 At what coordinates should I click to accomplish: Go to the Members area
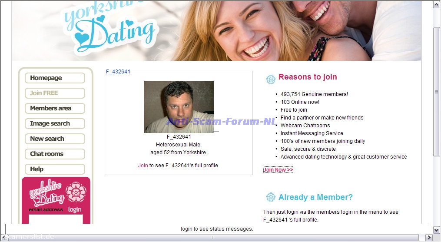55,109
